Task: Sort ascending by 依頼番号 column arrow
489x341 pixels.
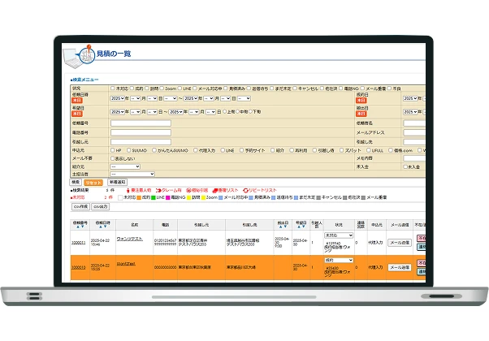Action: 76,227
